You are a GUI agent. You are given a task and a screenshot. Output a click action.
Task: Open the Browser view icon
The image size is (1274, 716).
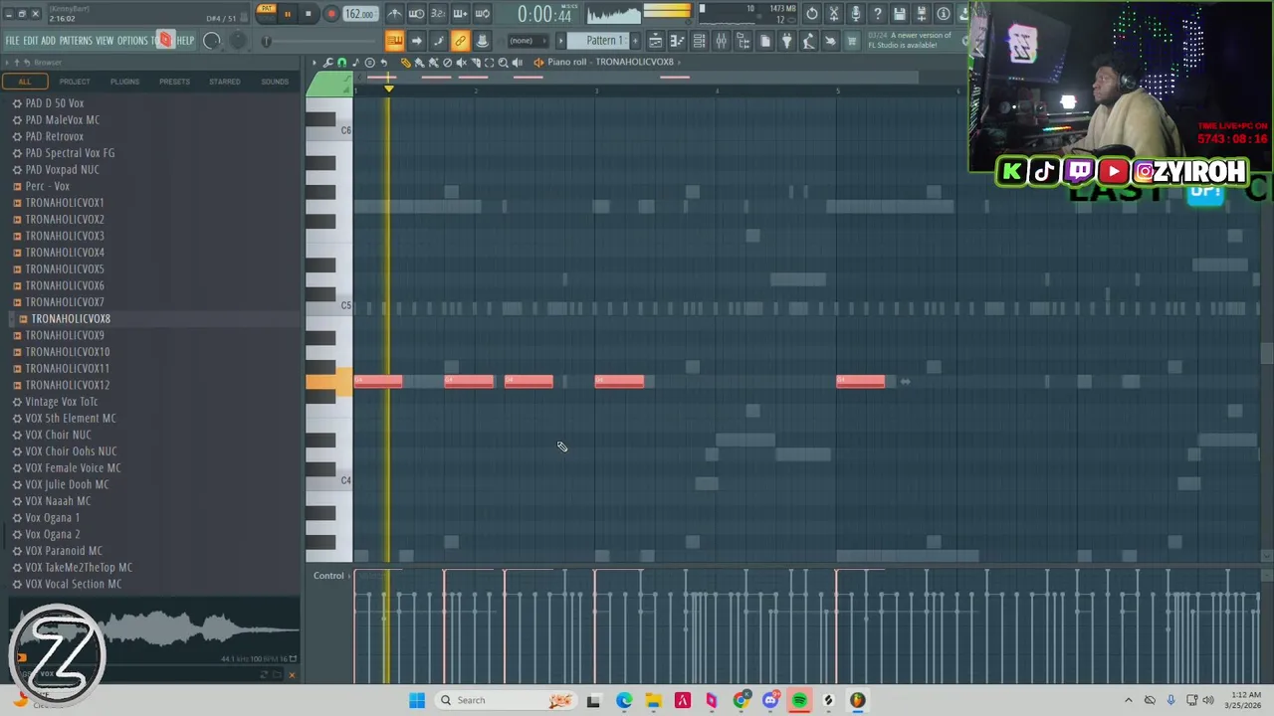743,41
